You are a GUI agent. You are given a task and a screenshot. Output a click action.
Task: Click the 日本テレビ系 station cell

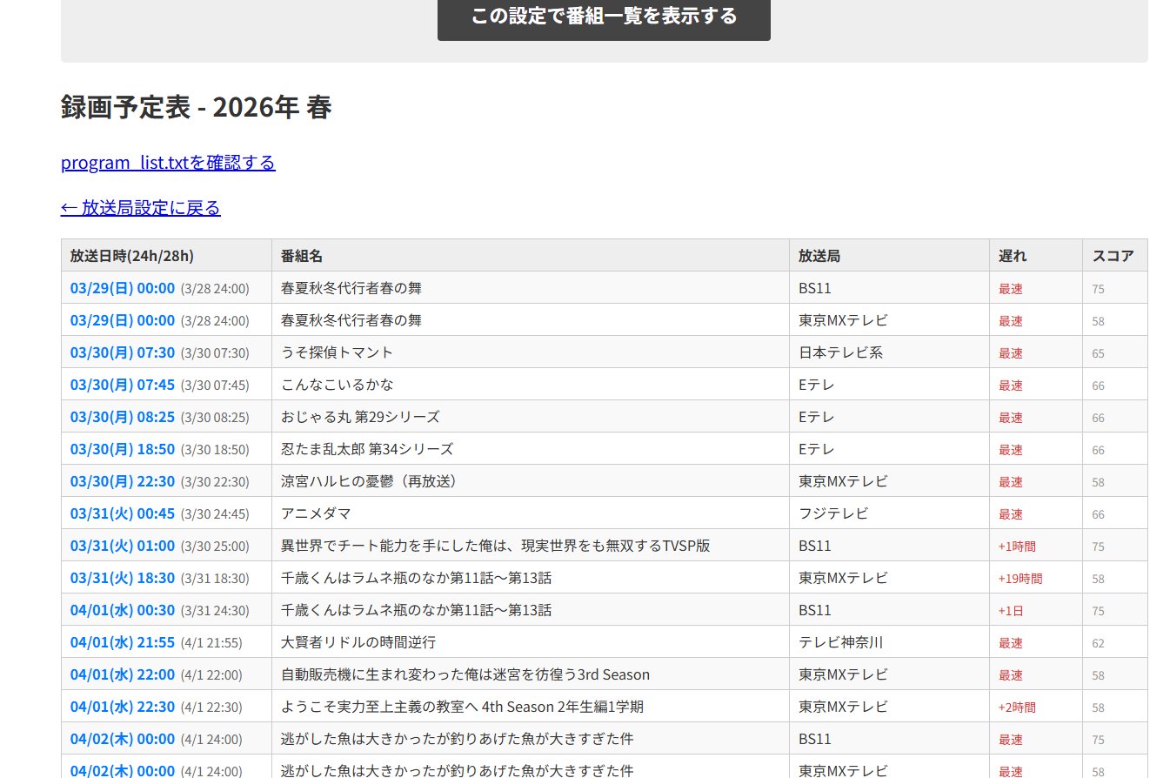[x=889, y=352]
